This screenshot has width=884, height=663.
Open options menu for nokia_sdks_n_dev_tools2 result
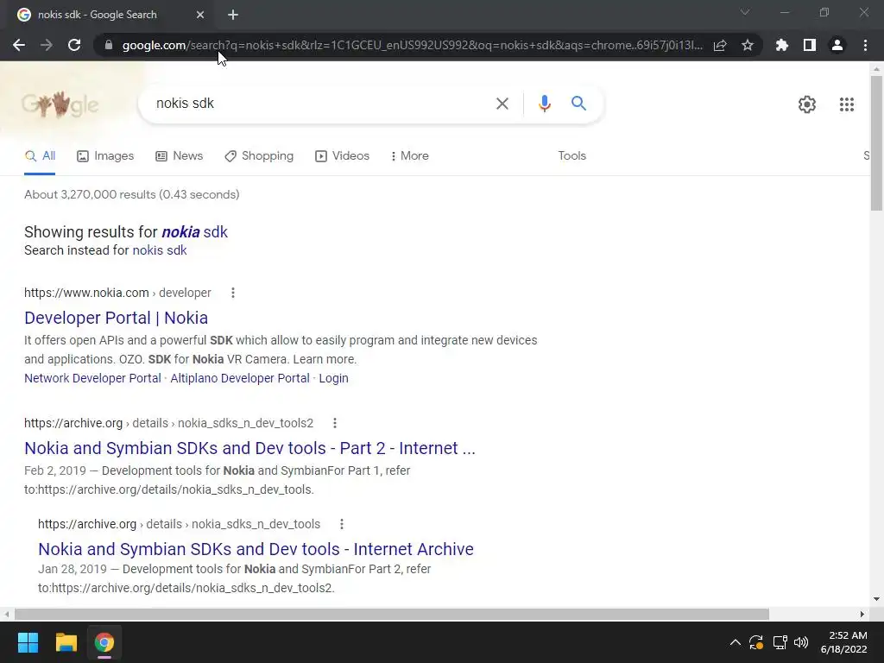pos(335,423)
